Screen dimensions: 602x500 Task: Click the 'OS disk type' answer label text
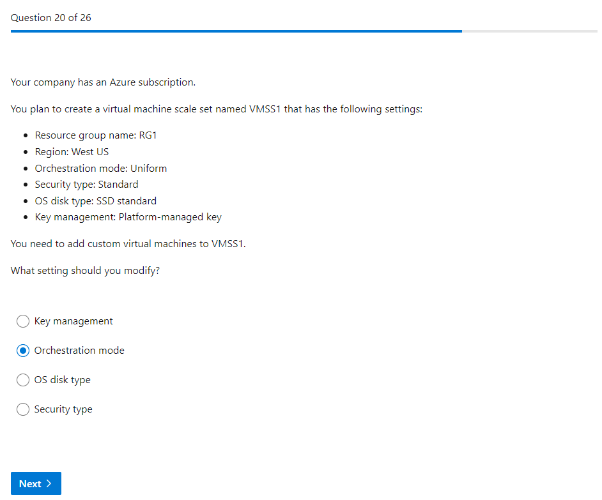pyautogui.click(x=63, y=380)
